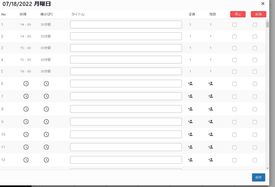Click the scrollbar down arrow
The height and width of the screenshot is (187, 275).
click(x=267, y=168)
